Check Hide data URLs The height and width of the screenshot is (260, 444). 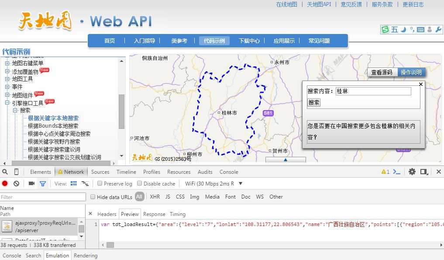click(x=93, y=197)
